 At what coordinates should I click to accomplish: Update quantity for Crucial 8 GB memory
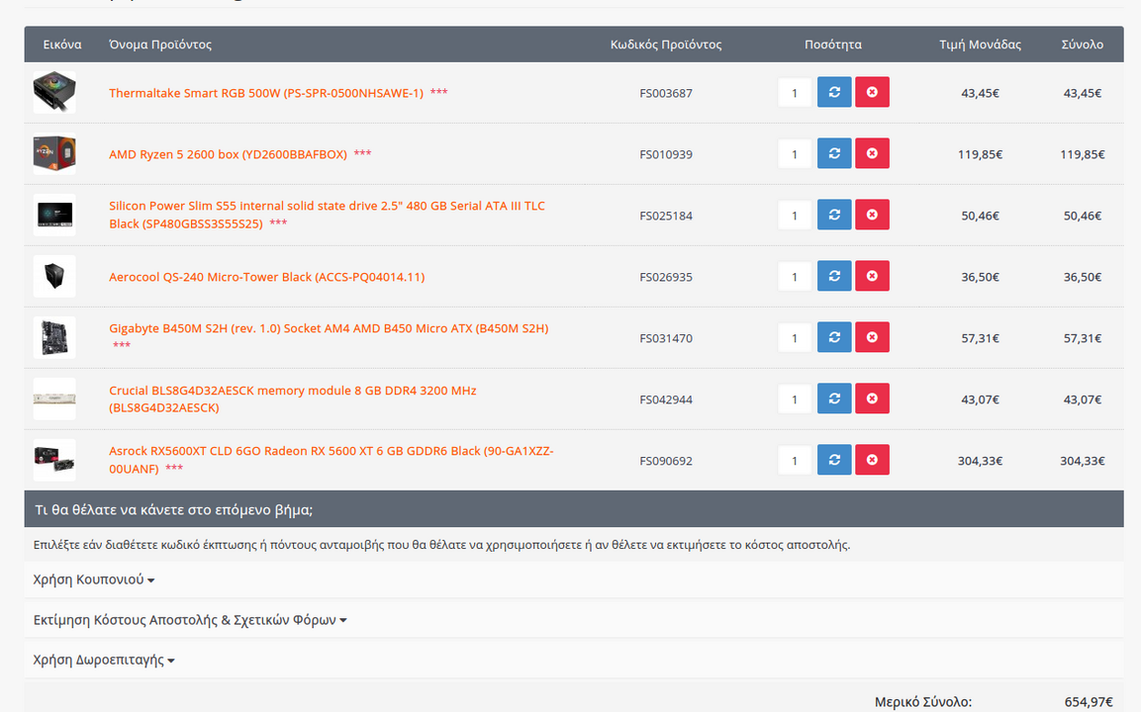834,399
